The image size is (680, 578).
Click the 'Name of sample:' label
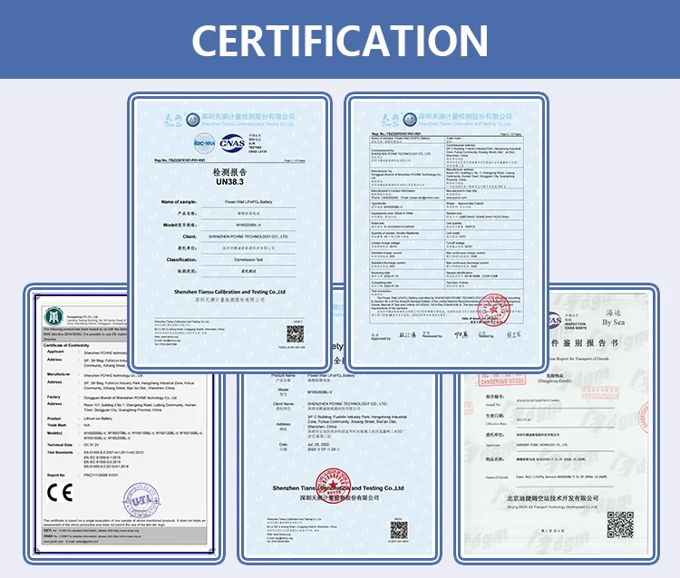(x=179, y=202)
